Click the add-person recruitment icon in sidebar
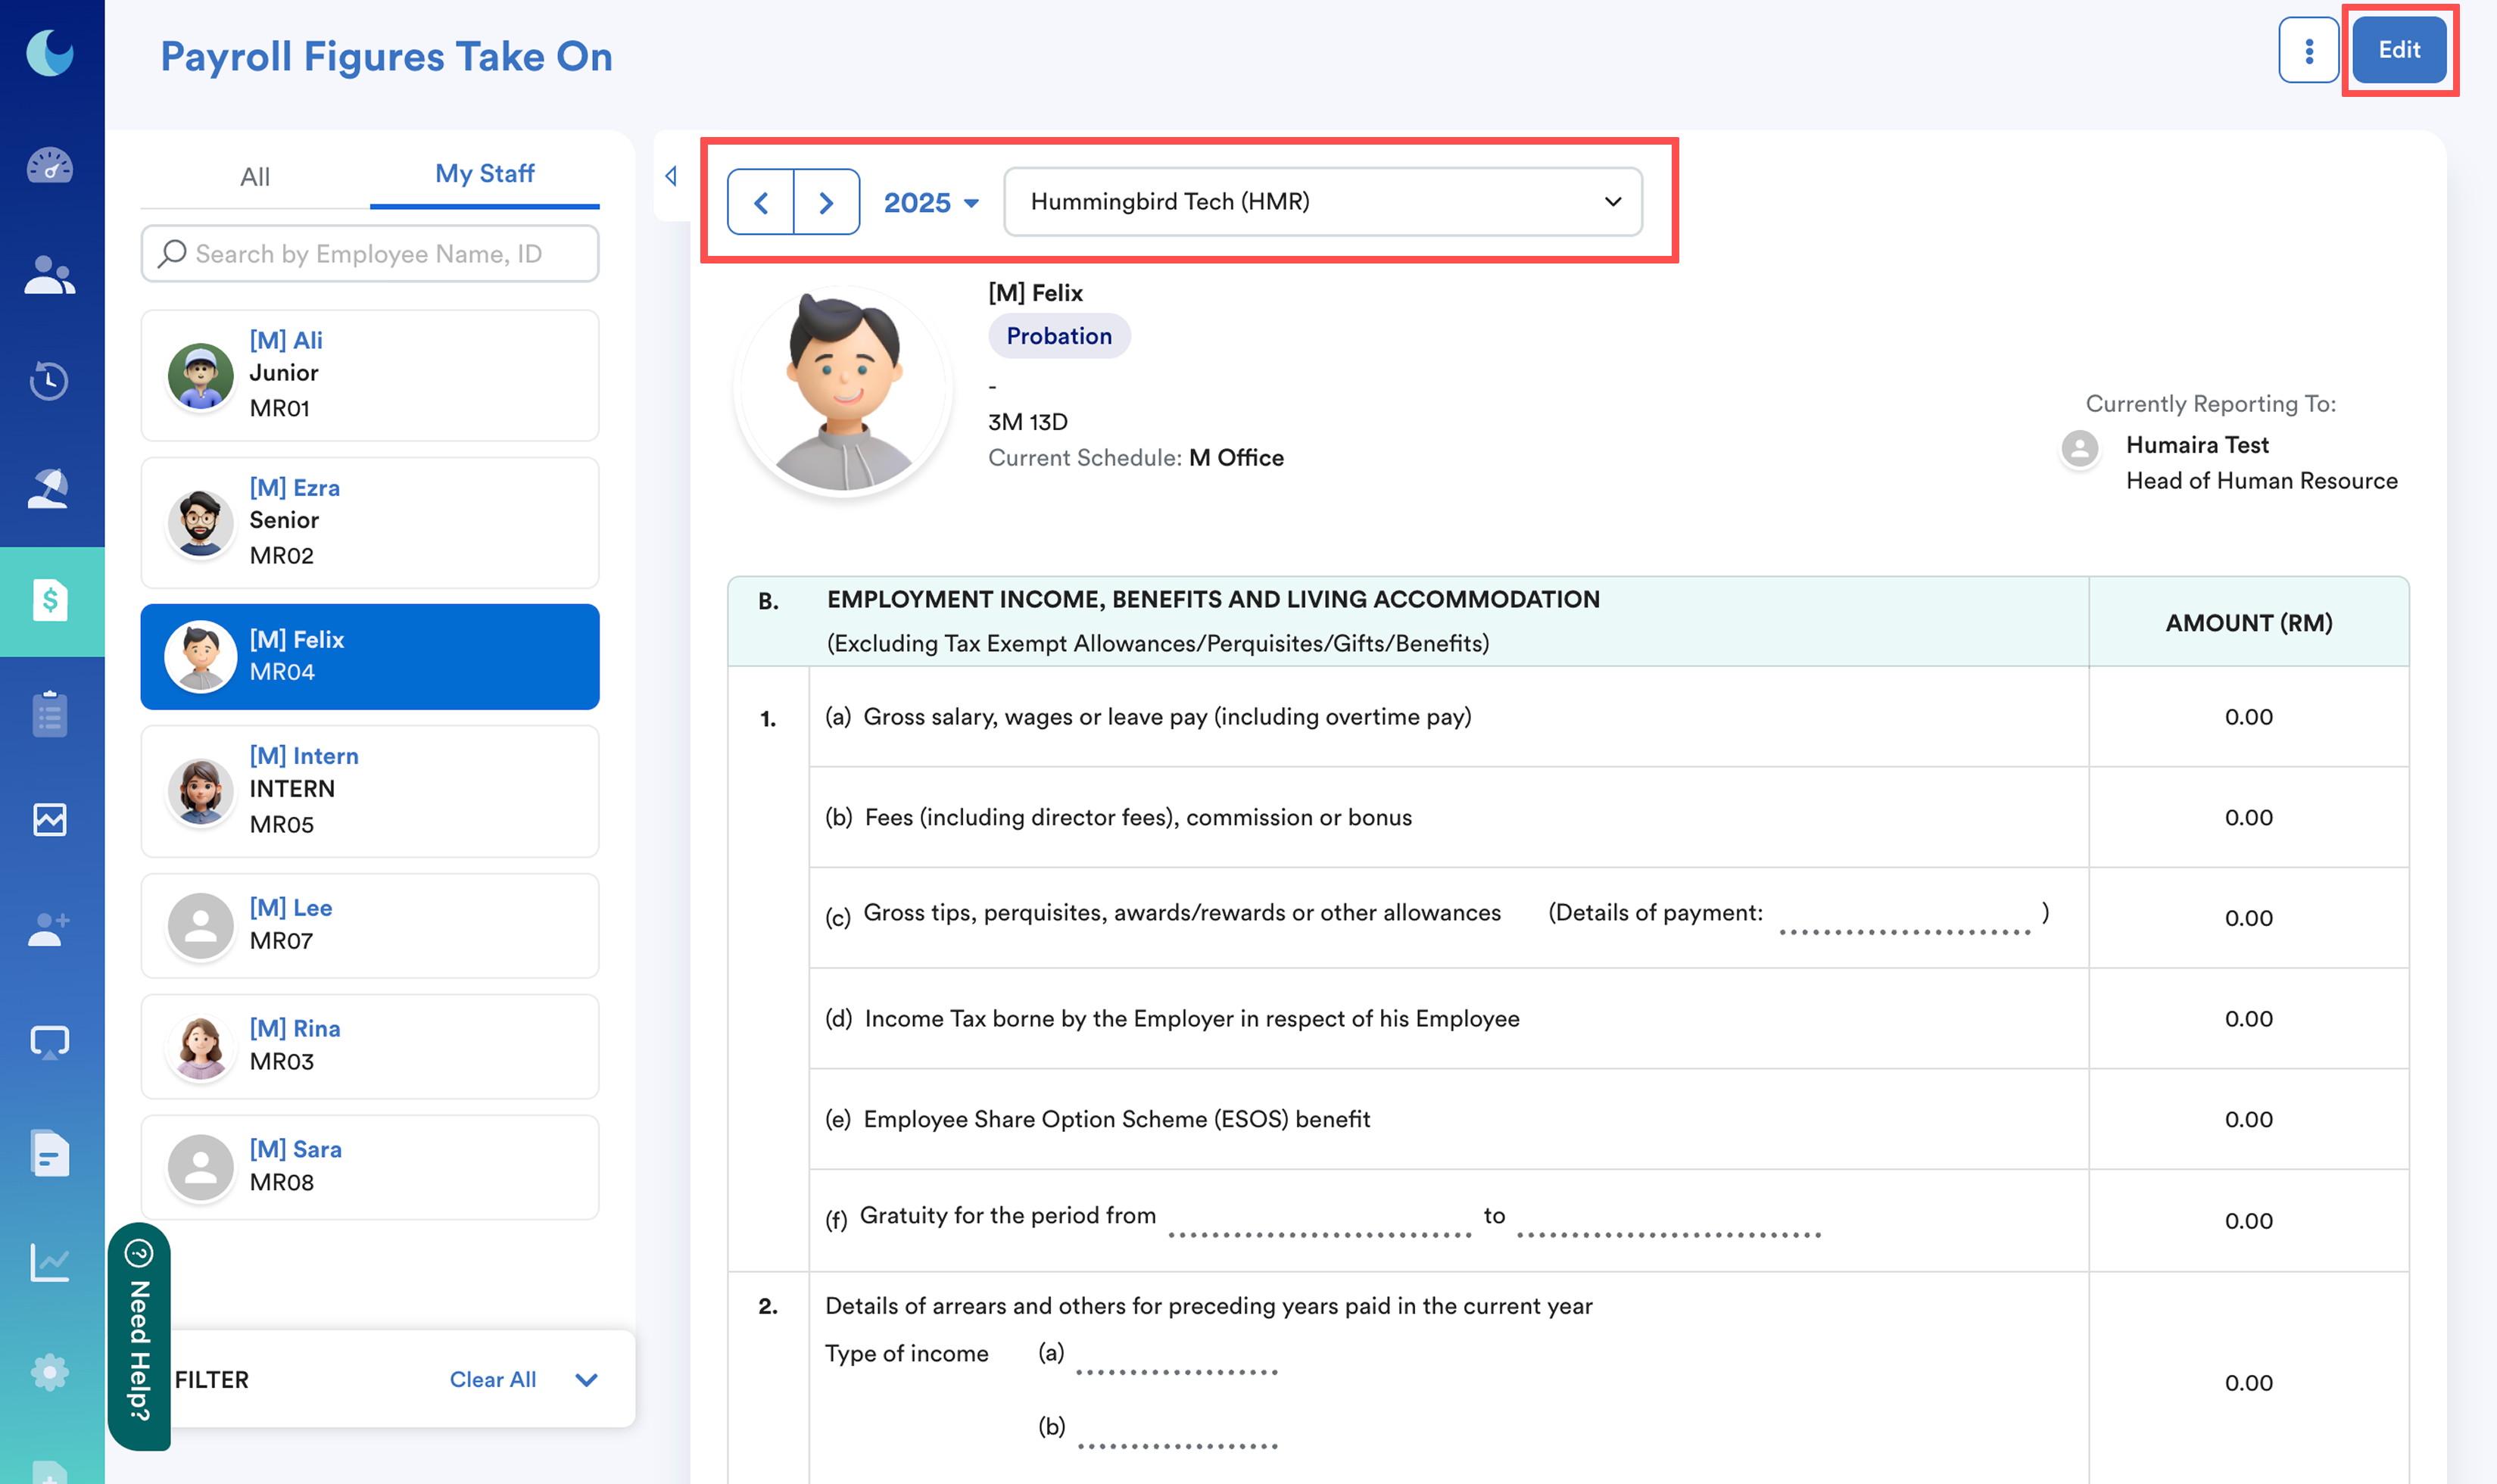The image size is (2497, 1484). pos(50,929)
